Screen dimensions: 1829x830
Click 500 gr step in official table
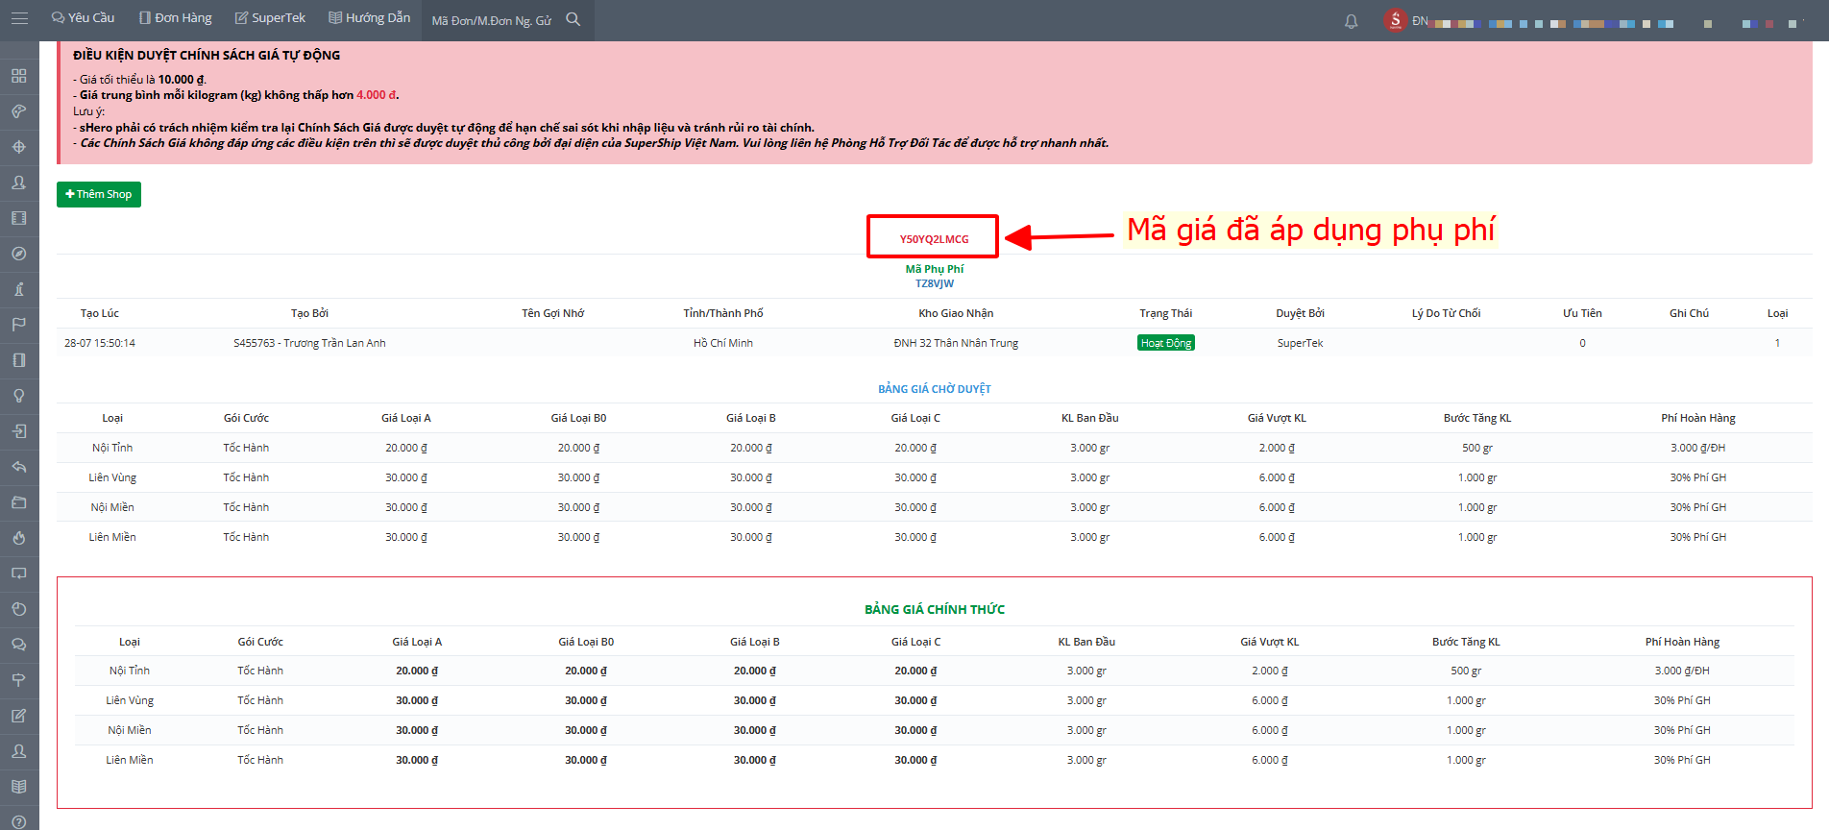point(1466,671)
